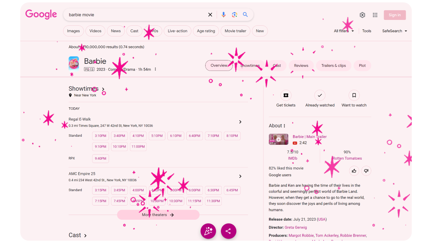Click into the barbie movie search field
The height and width of the screenshot is (243, 432).
(x=135, y=15)
